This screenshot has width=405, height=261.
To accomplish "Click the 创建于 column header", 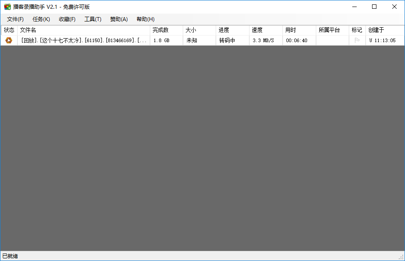I will point(385,30).
